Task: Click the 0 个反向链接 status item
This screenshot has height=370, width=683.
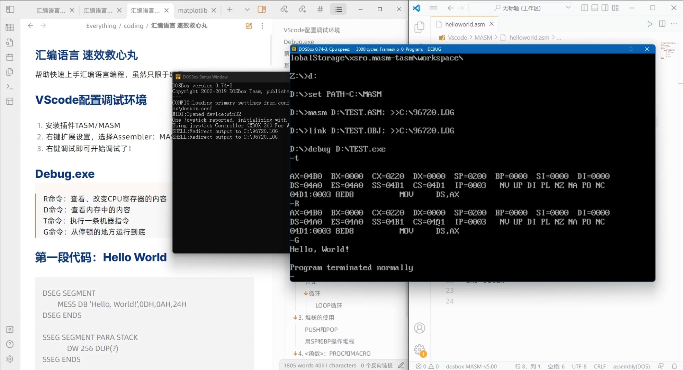Action: 376,366
